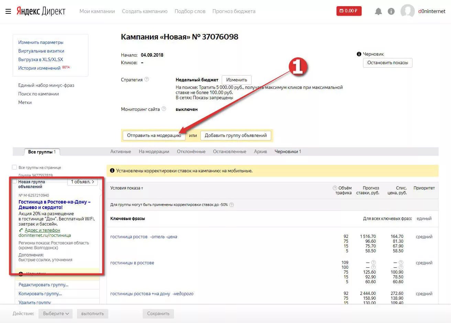451x323 pixels.
Task: Open Мои кампании in the top menu
Action: 97,11
